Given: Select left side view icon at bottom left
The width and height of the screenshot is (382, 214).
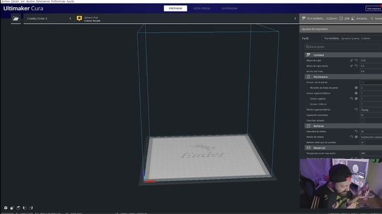Looking at the screenshot, I should click(24, 208).
